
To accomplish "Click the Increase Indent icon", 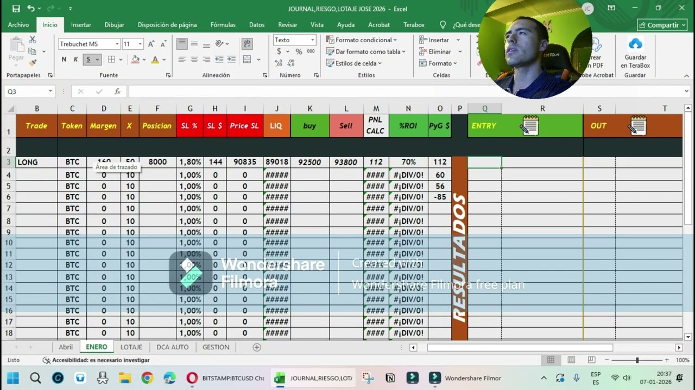I will pyautogui.click(x=231, y=60).
